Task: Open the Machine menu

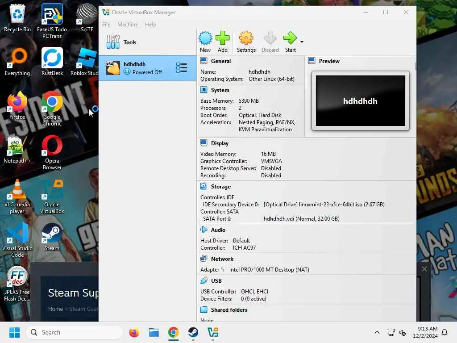Action: pyautogui.click(x=128, y=25)
